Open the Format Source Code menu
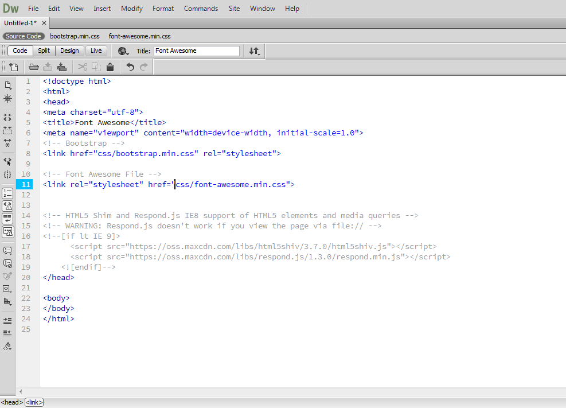 7,346
